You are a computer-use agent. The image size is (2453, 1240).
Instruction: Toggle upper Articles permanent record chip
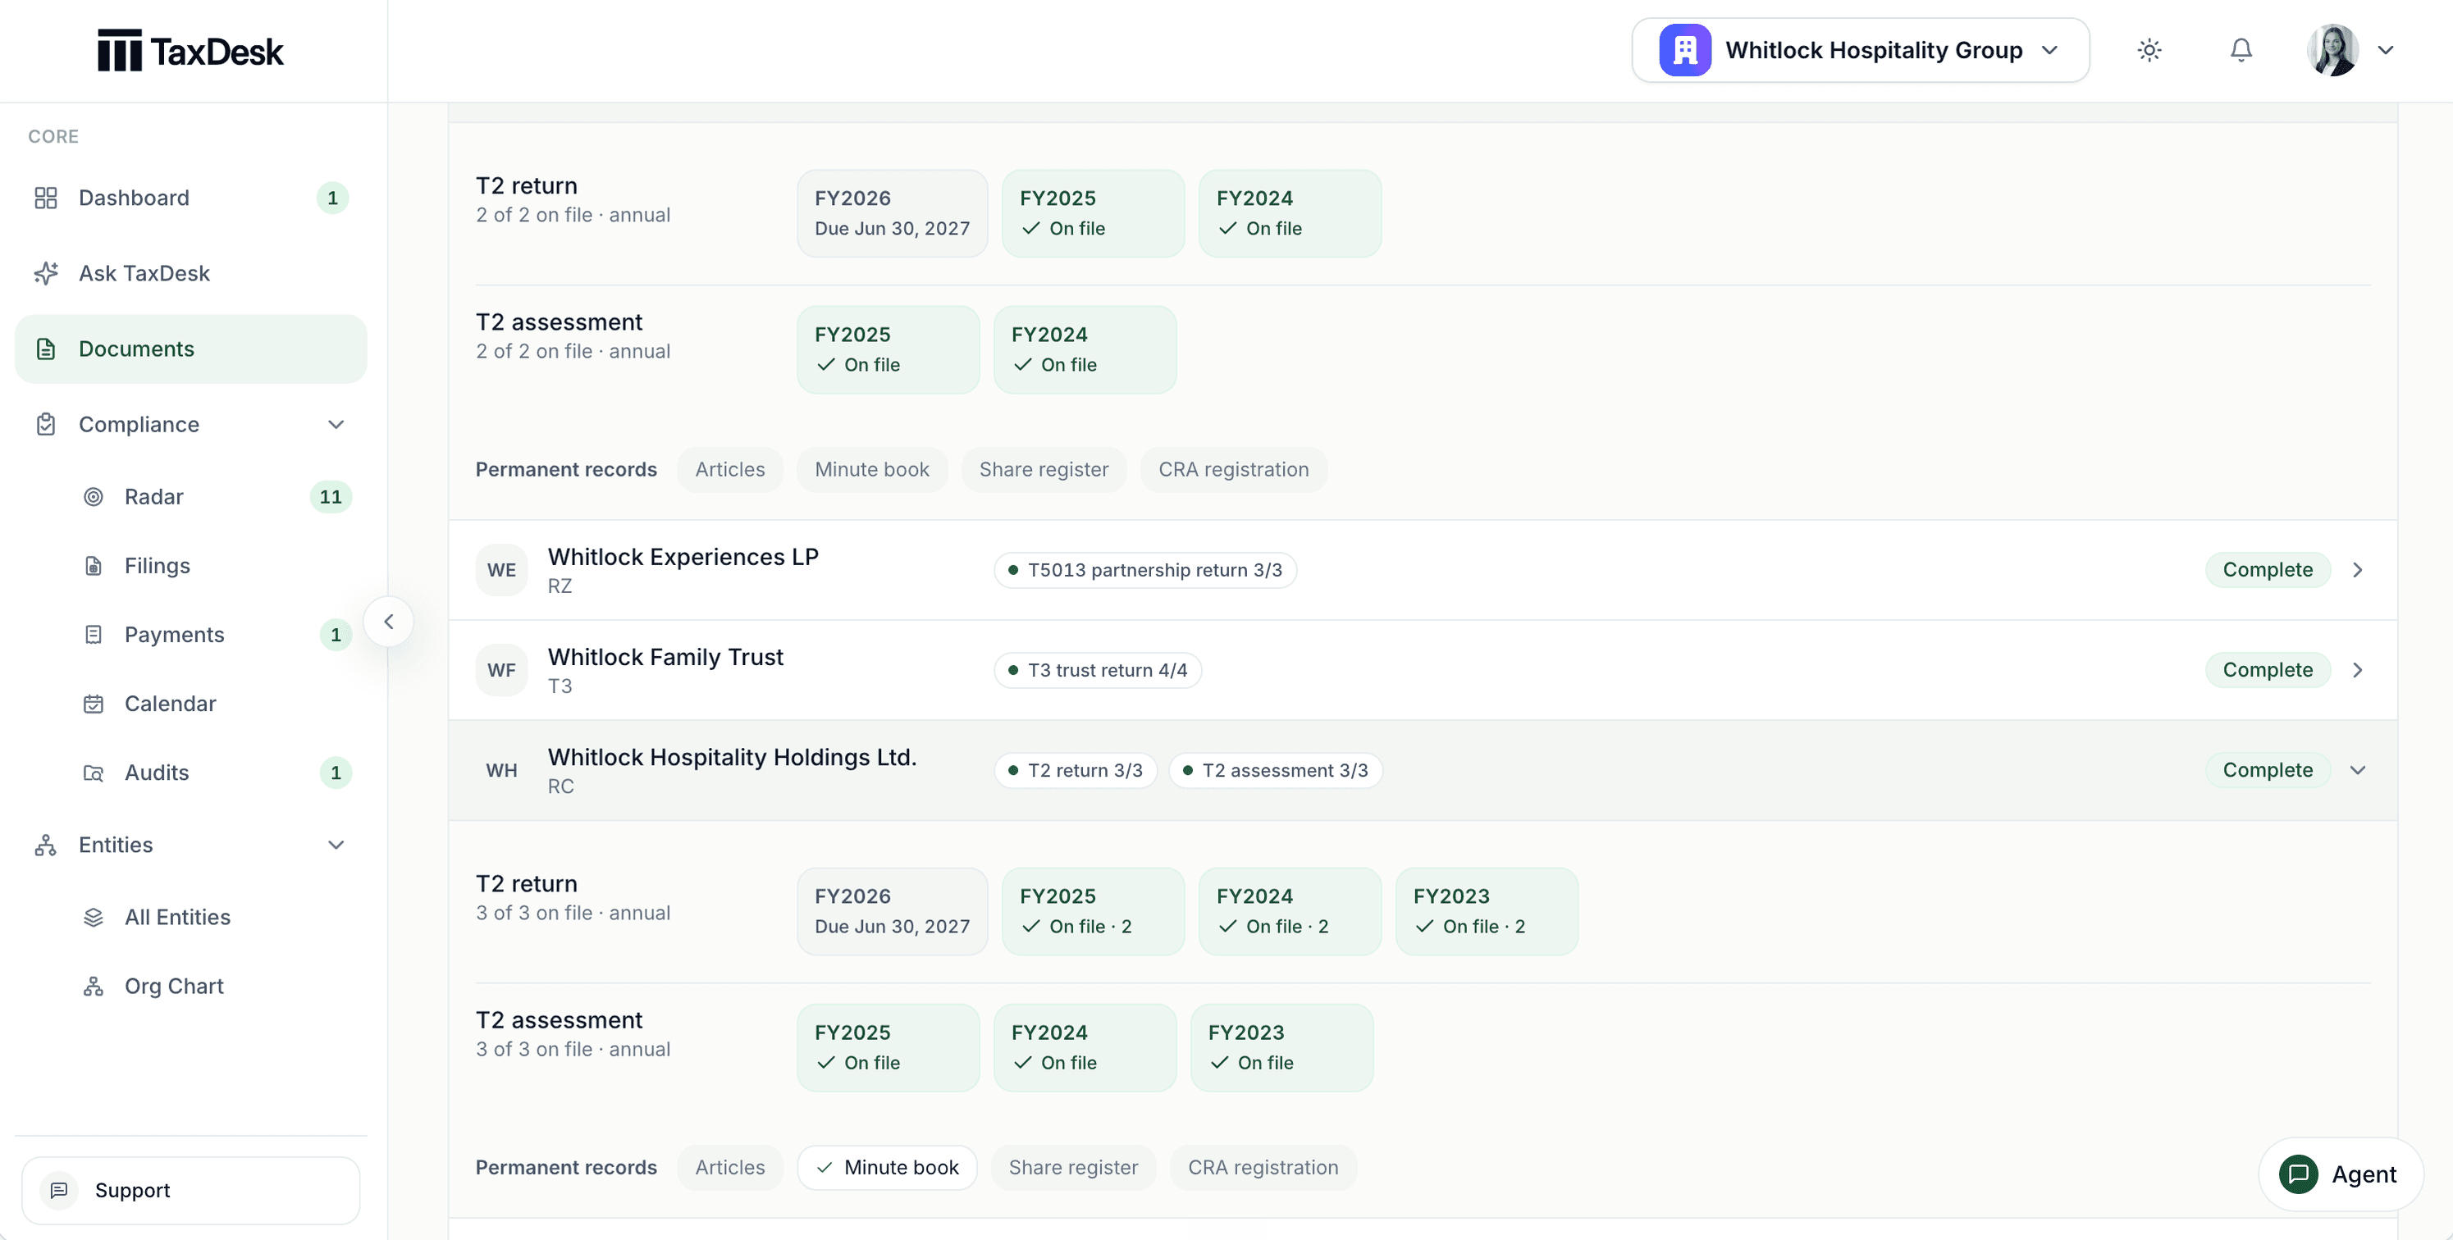729,470
